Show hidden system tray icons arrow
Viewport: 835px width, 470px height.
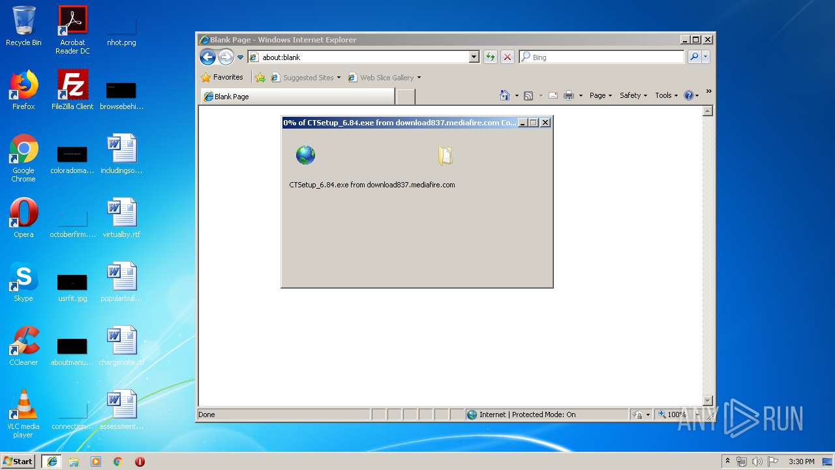(x=727, y=461)
